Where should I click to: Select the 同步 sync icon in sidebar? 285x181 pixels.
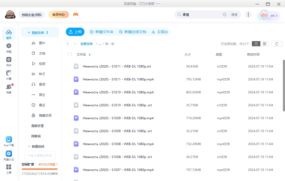9,61
